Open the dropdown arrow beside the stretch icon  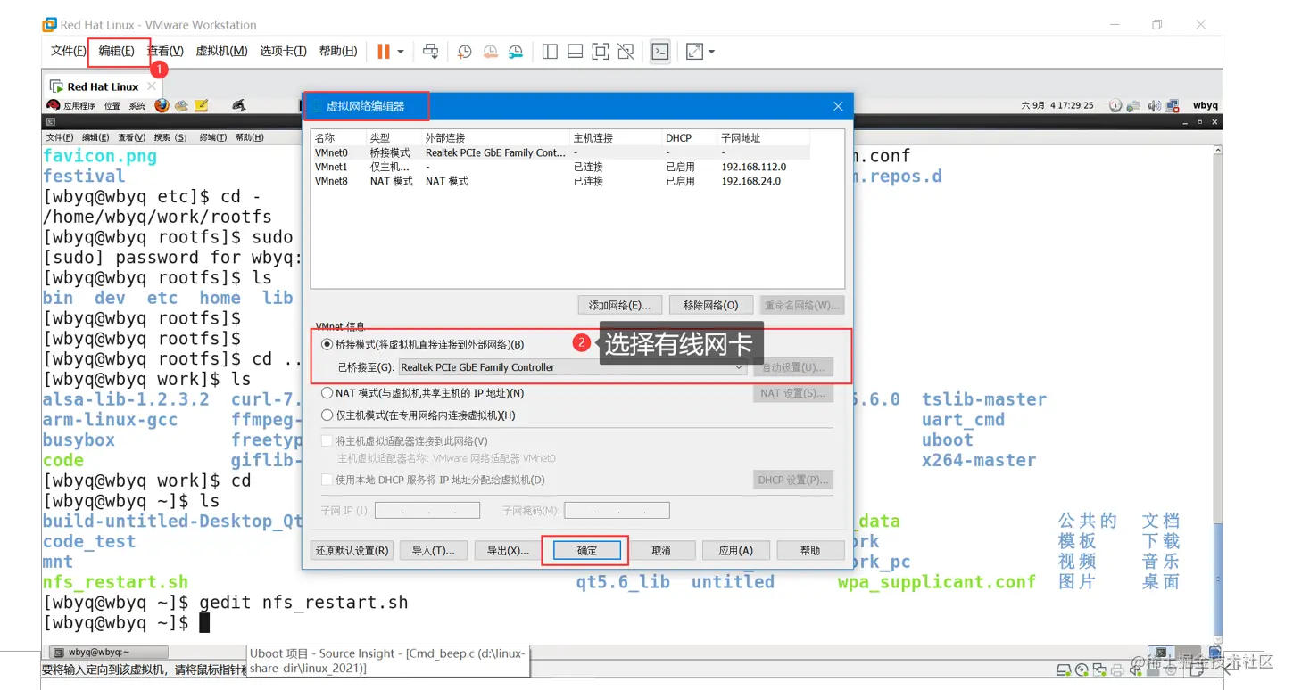(711, 52)
